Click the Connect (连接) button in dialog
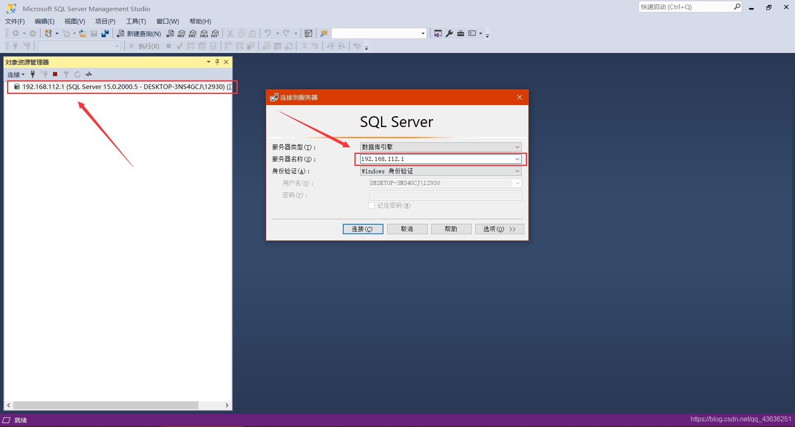Viewport: 795px width, 427px height. [363, 229]
